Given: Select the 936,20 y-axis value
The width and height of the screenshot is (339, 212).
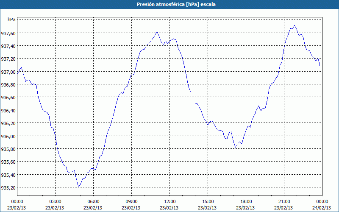Looking at the screenshot, I should [x=8, y=123].
